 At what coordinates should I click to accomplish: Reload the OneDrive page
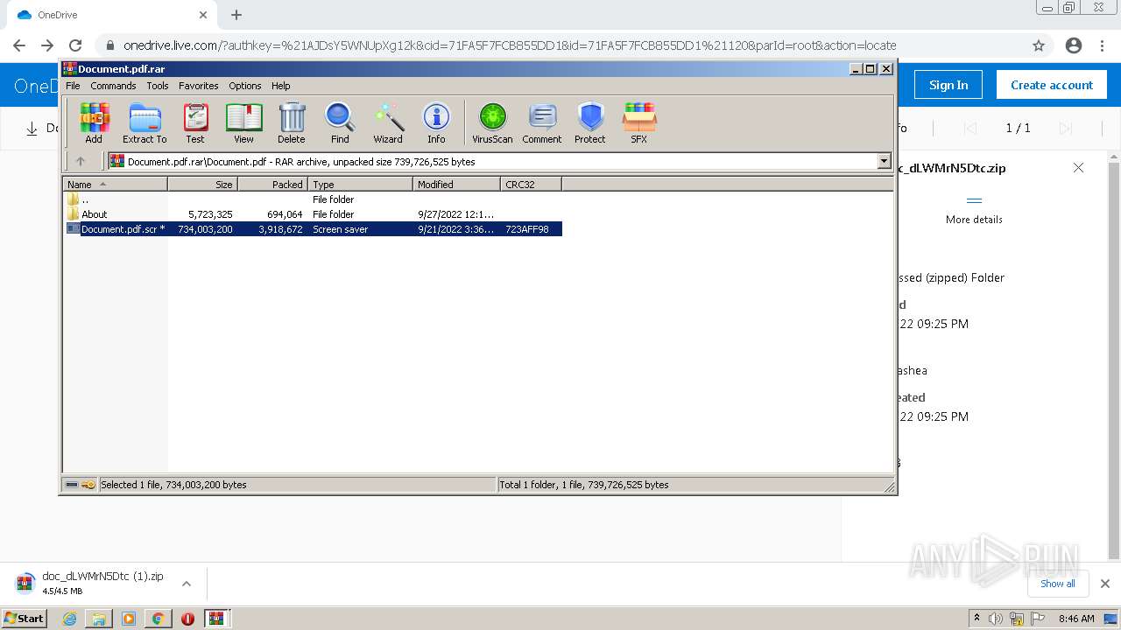click(x=75, y=45)
